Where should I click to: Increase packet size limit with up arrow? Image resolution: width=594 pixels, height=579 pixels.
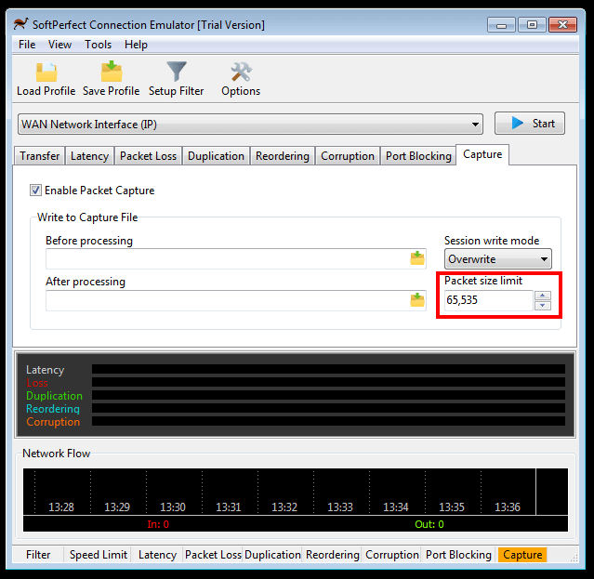(543, 296)
